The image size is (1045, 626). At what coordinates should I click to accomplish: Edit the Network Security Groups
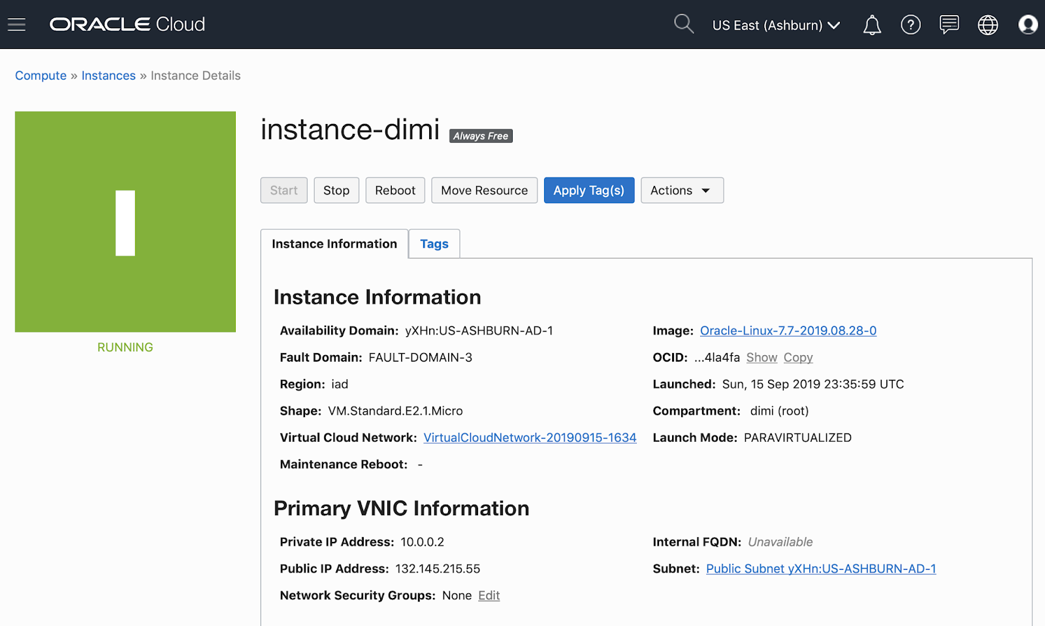point(489,595)
